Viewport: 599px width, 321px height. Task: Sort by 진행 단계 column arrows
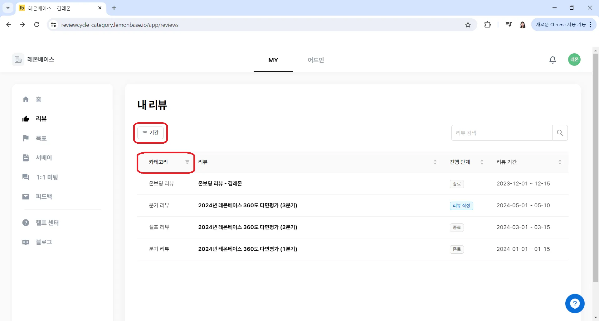(482, 162)
